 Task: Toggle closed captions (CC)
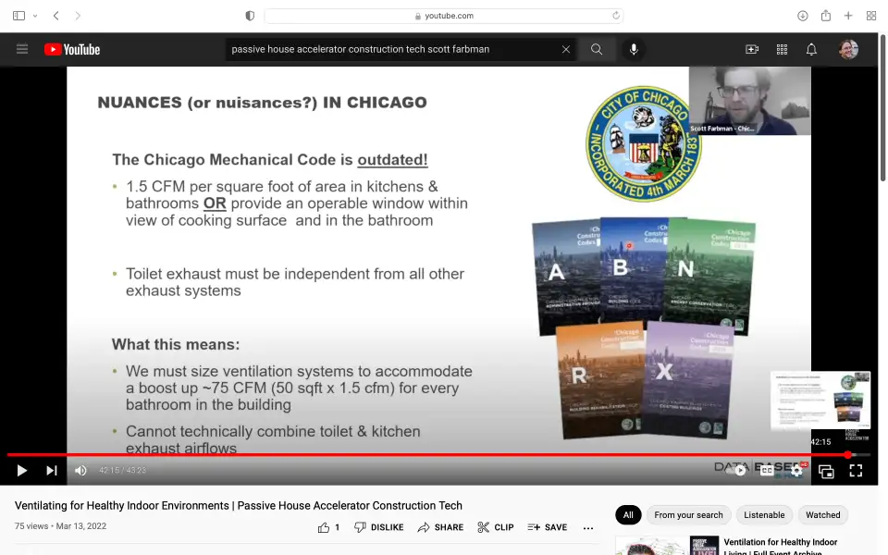[767, 471]
